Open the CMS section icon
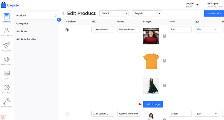 [7, 75]
